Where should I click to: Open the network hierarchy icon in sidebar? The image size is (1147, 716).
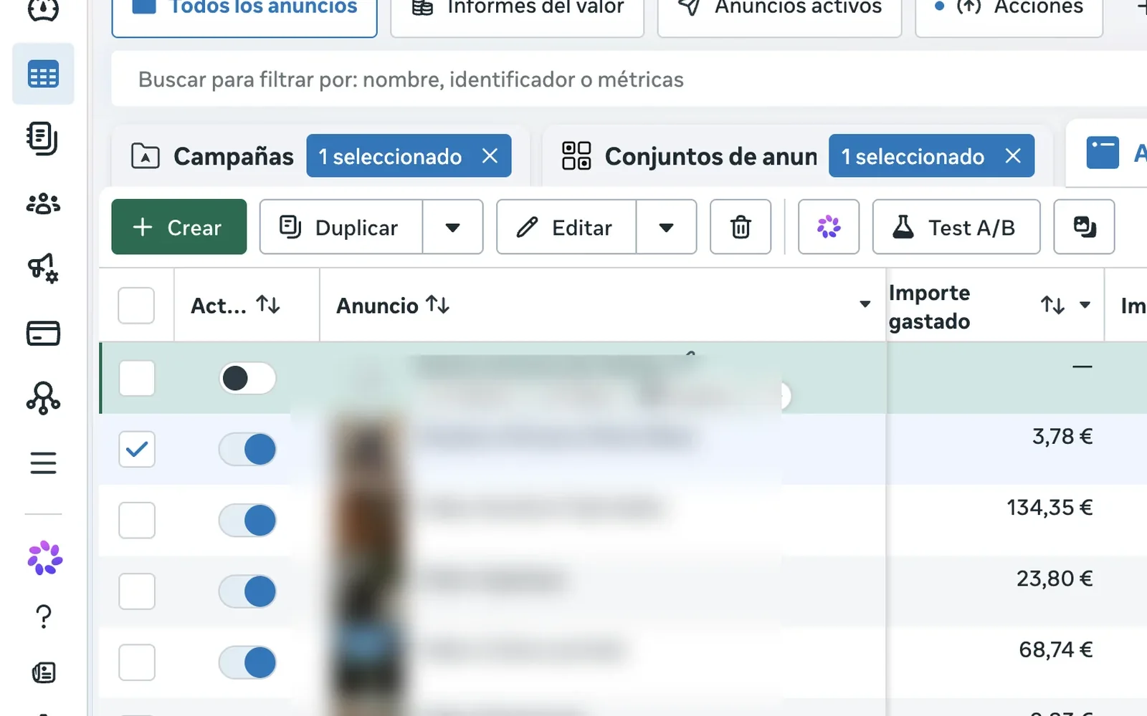click(43, 398)
